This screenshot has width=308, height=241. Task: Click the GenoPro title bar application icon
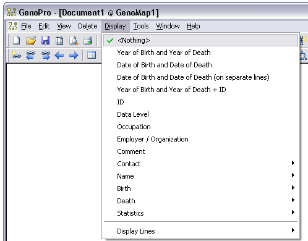click(12, 12)
